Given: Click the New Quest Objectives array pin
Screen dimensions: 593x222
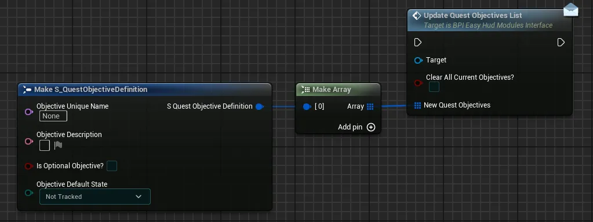Looking at the screenshot, I should point(417,105).
